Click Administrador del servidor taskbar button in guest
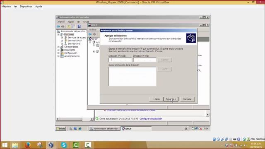Screen dimensions: 265x149 point(104,129)
